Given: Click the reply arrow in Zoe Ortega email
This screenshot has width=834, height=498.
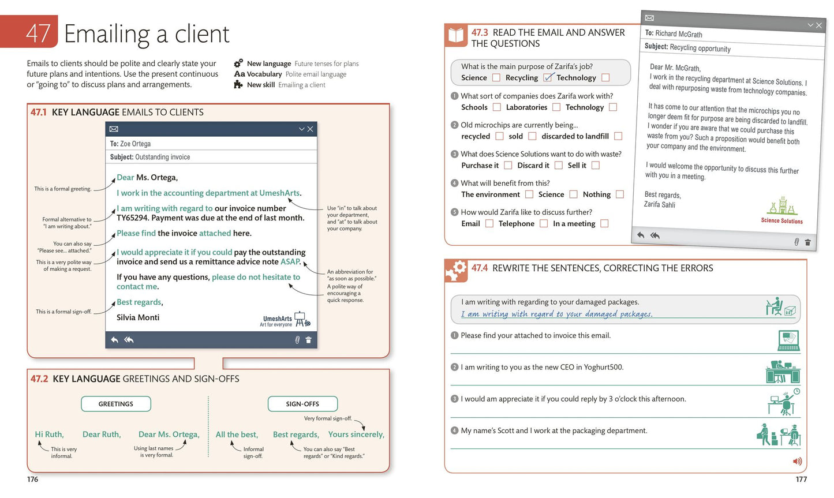Looking at the screenshot, I should (114, 340).
